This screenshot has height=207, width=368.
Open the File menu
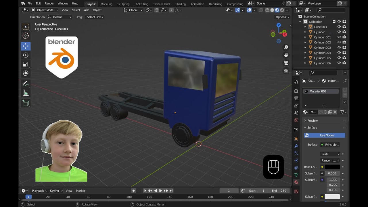pos(30,3)
